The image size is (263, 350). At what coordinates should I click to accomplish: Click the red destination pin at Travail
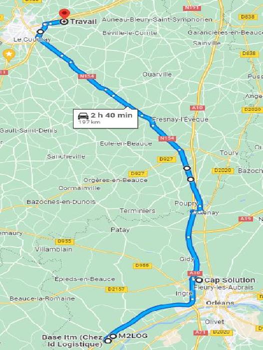[x=64, y=13]
